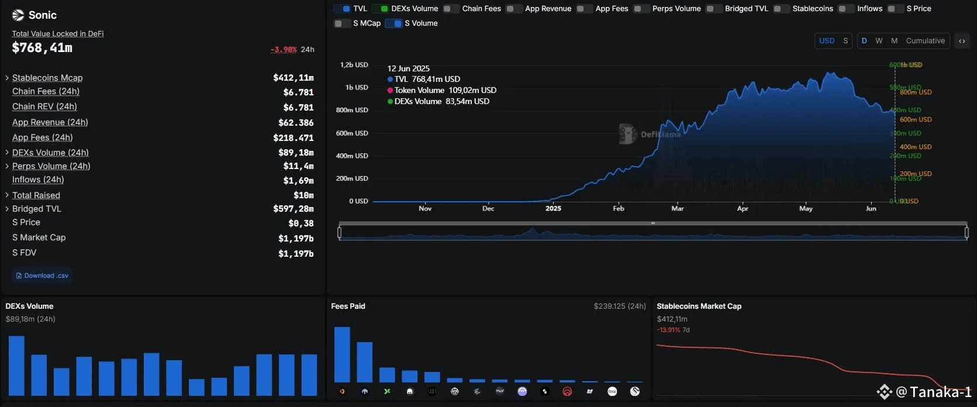This screenshot has height=407, width=977.
Task: Switch chart to Weekly (W) interval
Action: 879,41
